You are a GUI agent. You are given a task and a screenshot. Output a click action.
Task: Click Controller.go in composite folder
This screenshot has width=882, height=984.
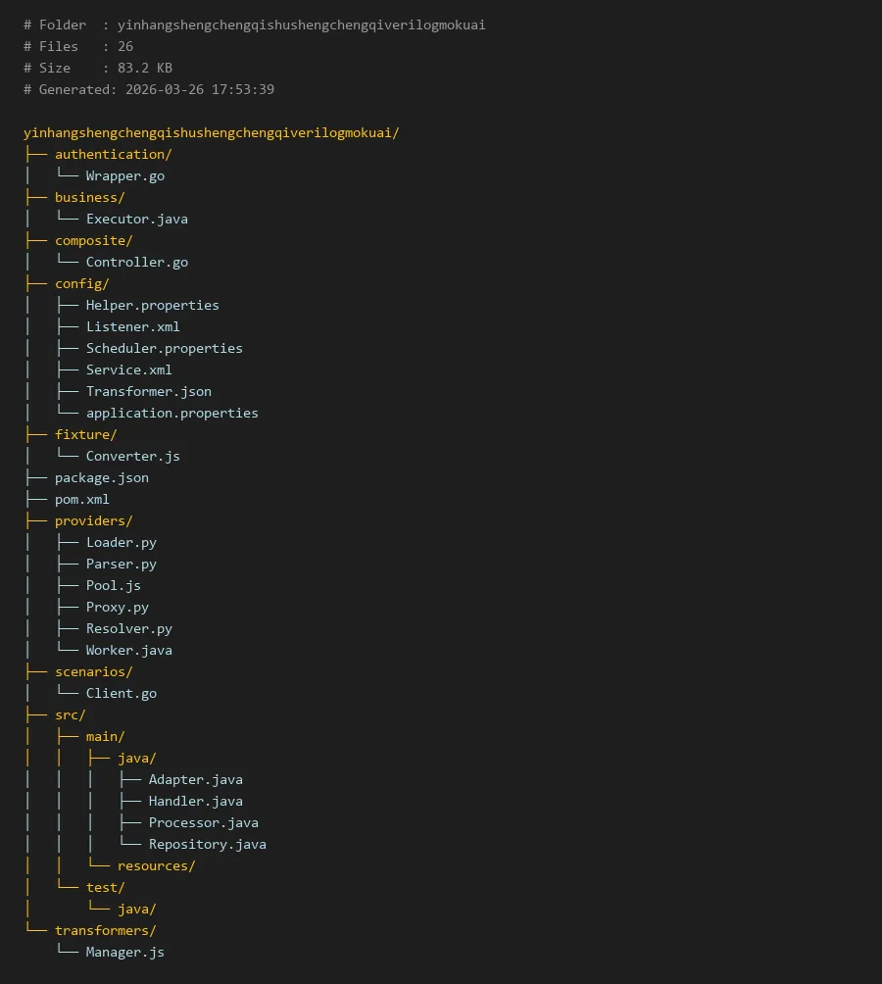pos(136,262)
